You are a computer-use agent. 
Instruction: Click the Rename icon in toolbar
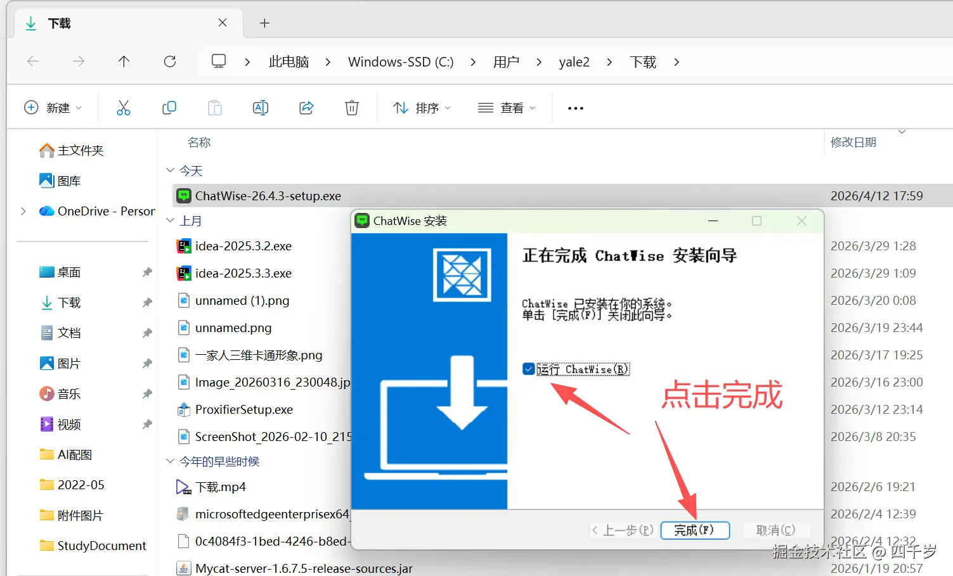pyautogui.click(x=261, y=108)
